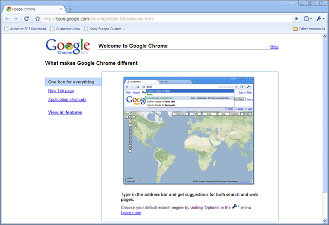Click the vertical scrollbar thumb
This screenshot has width=329, height=225.
point(324,116)
